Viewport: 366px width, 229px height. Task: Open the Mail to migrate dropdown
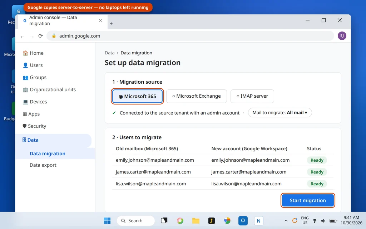tap(280, 113)
